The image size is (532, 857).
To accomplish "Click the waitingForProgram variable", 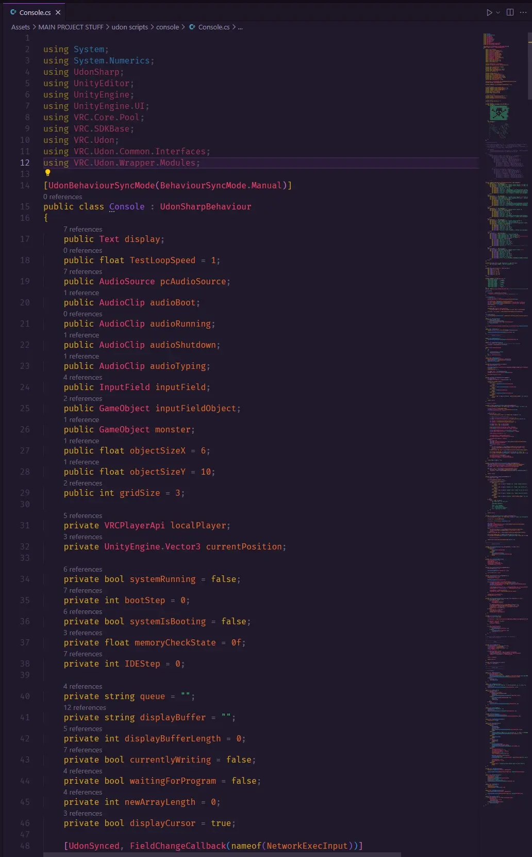I will click(x=173, y=781).
